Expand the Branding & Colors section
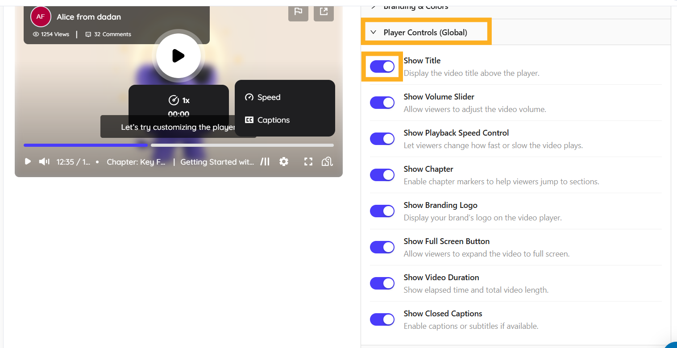 (x=374, y=7)
